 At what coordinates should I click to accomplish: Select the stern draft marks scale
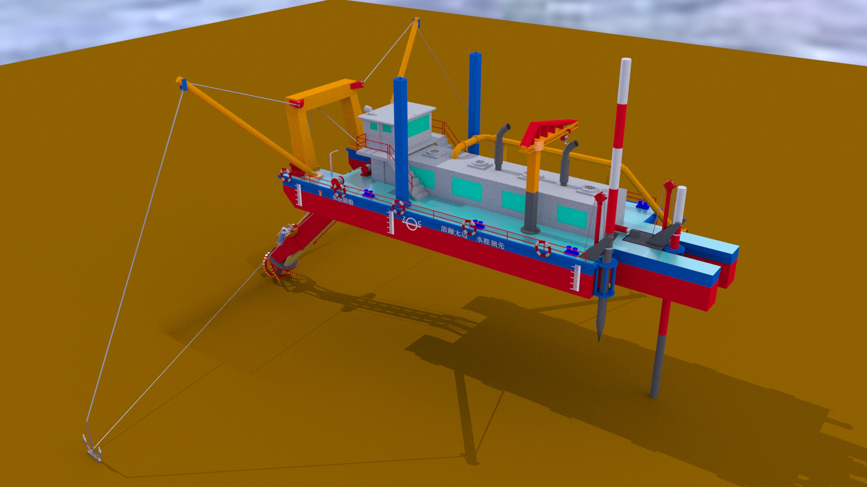tap(575, 277)
